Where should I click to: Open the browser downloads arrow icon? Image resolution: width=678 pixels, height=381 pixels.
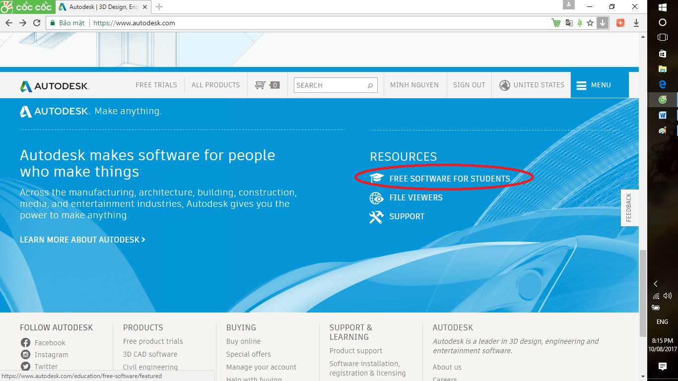pyautogui.click(x=636, y=23)
